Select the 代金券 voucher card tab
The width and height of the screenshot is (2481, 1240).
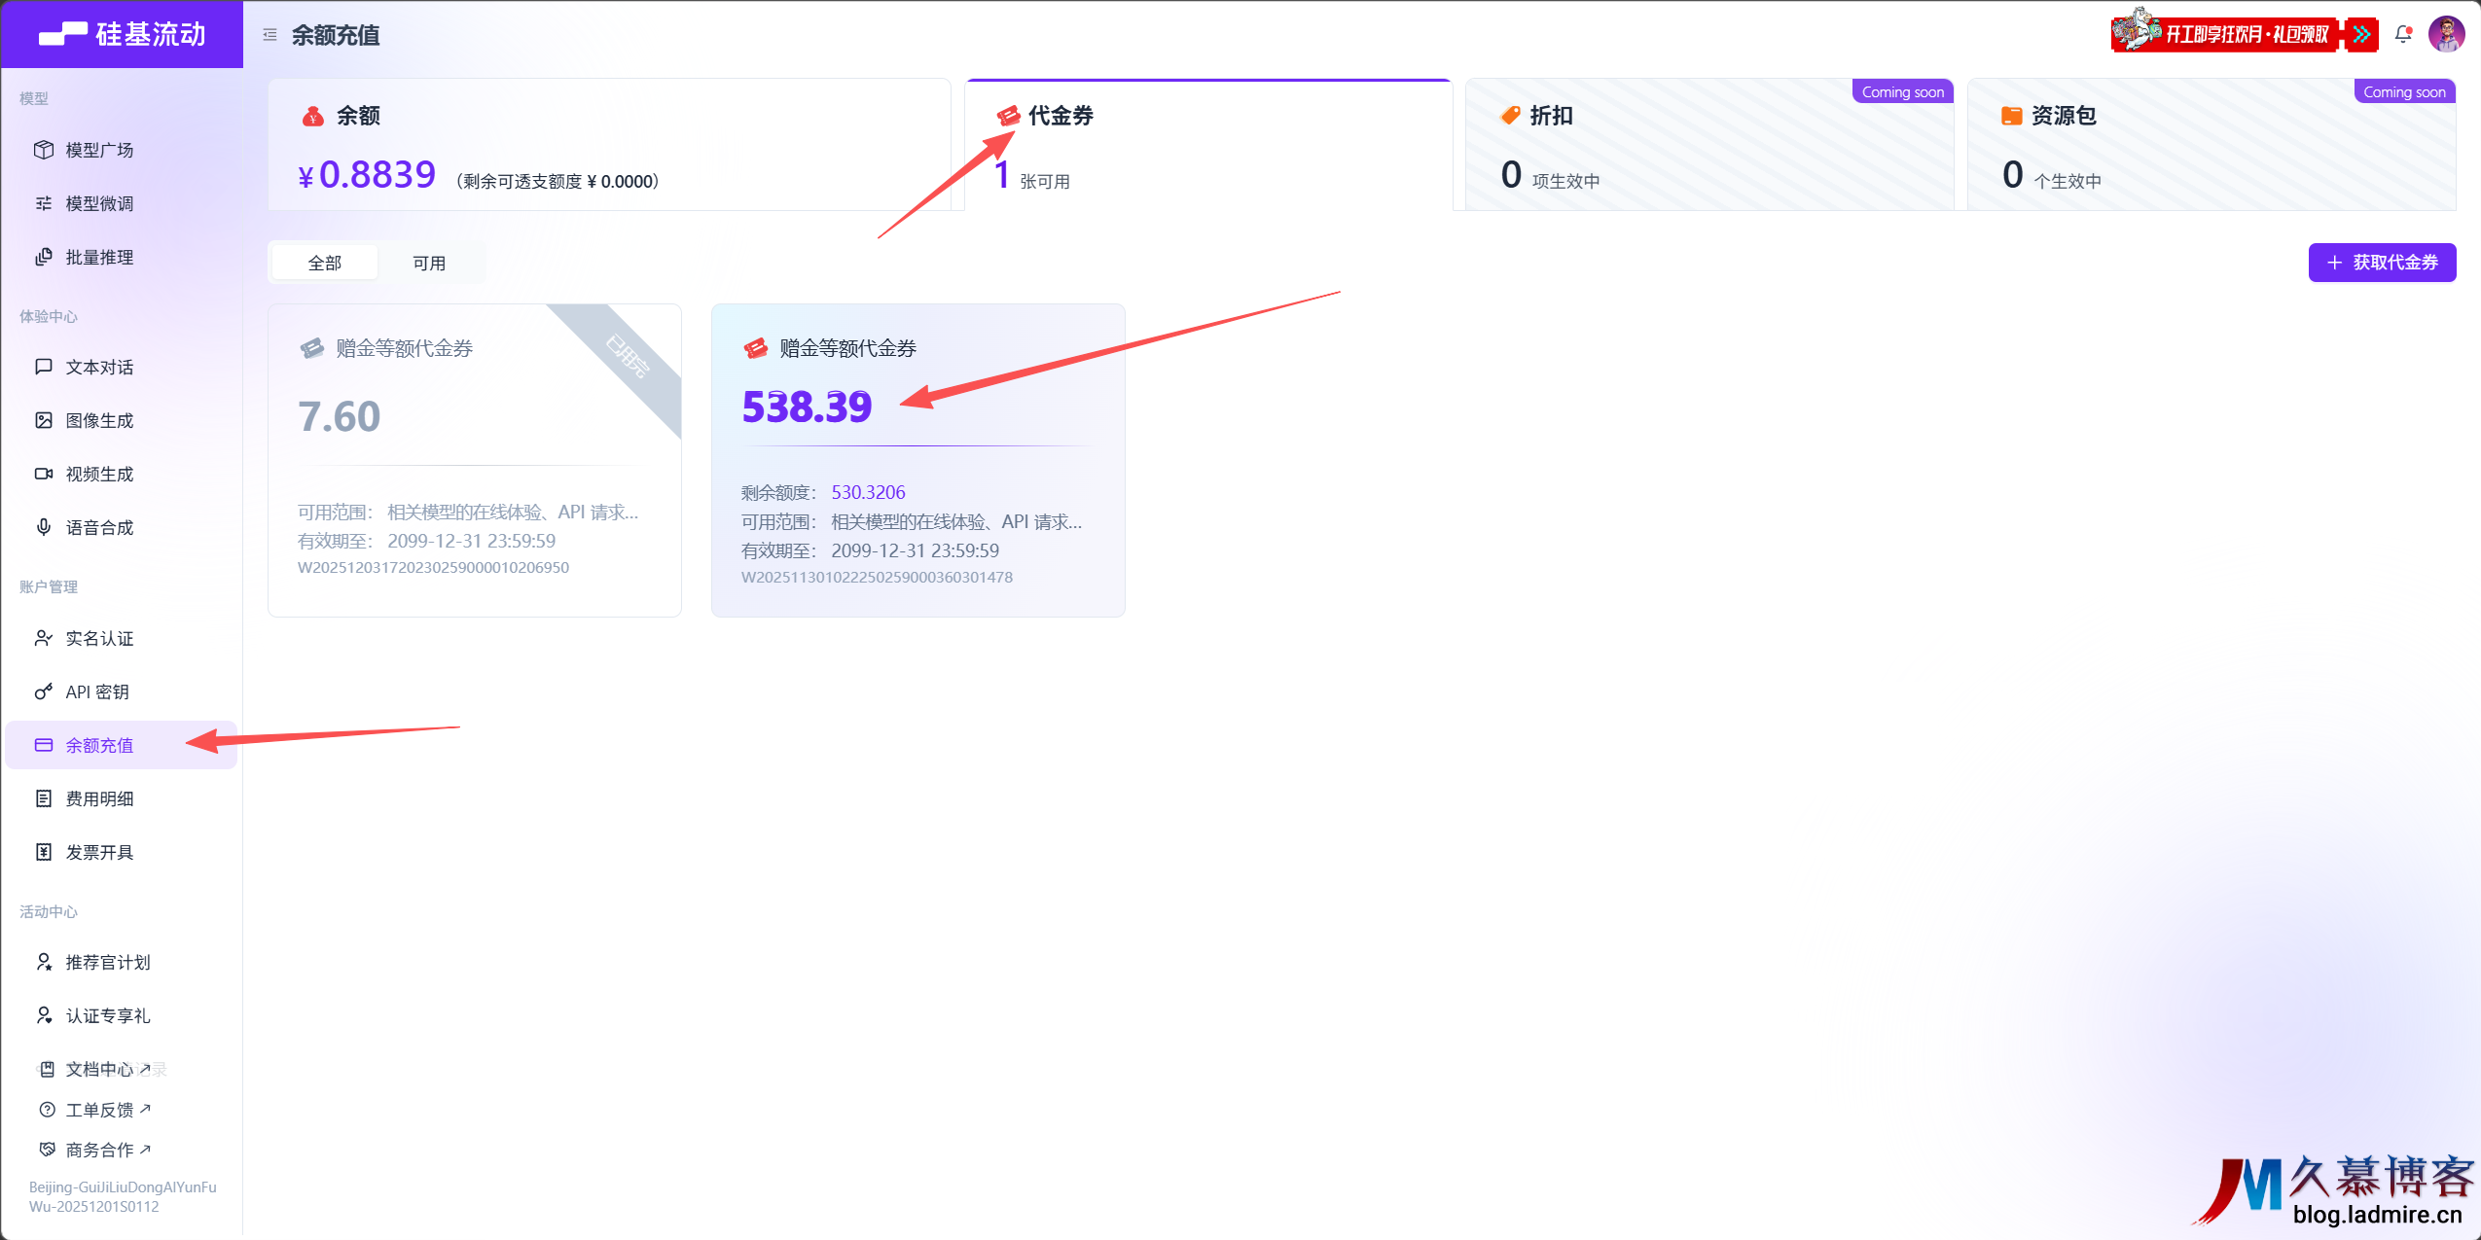[1207, 145]
